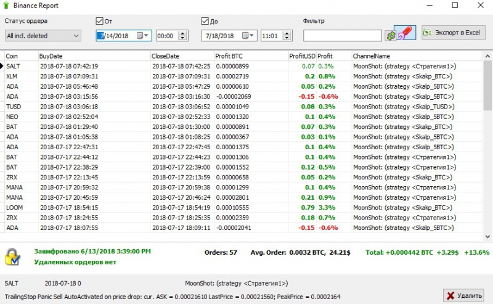This screenshot has width=493, height=304.
Task: Maximize the Binance Report window
Action: click(455, 6)
